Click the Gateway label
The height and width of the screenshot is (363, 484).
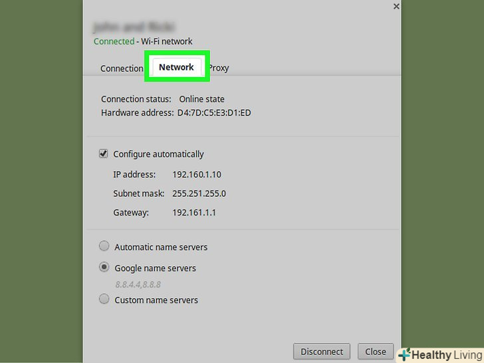131,213
